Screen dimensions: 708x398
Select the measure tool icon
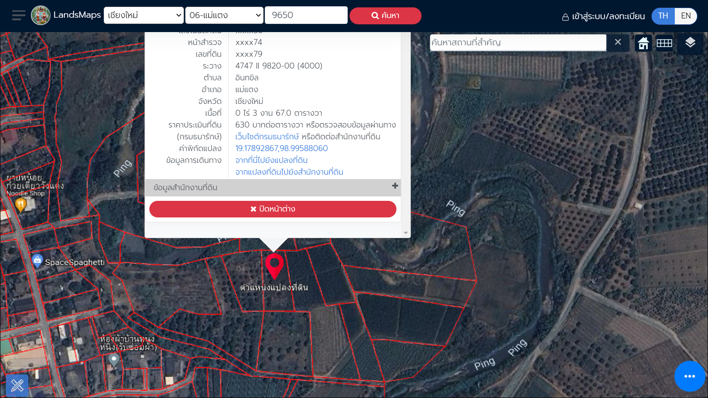(x=17, y=385)
